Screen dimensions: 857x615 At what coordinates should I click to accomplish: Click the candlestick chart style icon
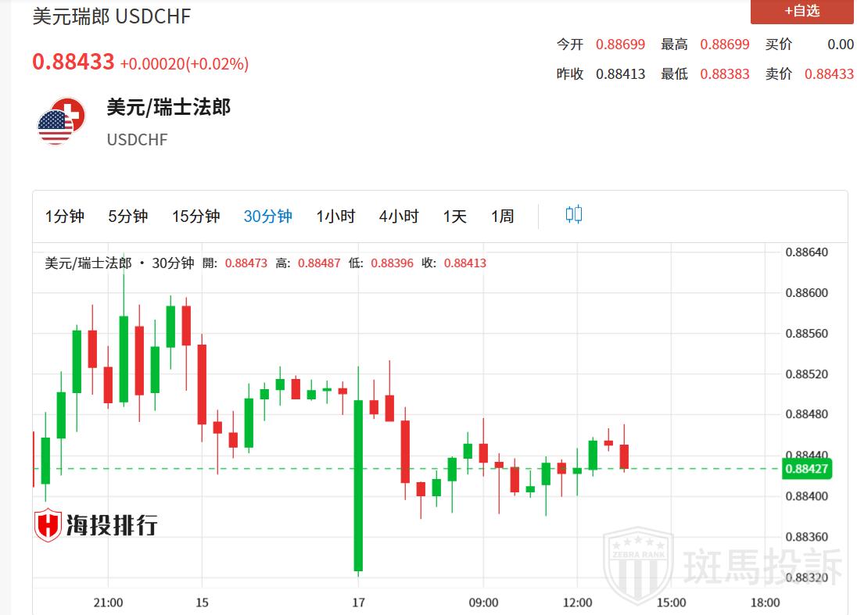pyautogui.click(x=573, y=215)
